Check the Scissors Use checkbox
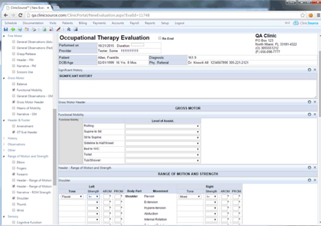 14,72
